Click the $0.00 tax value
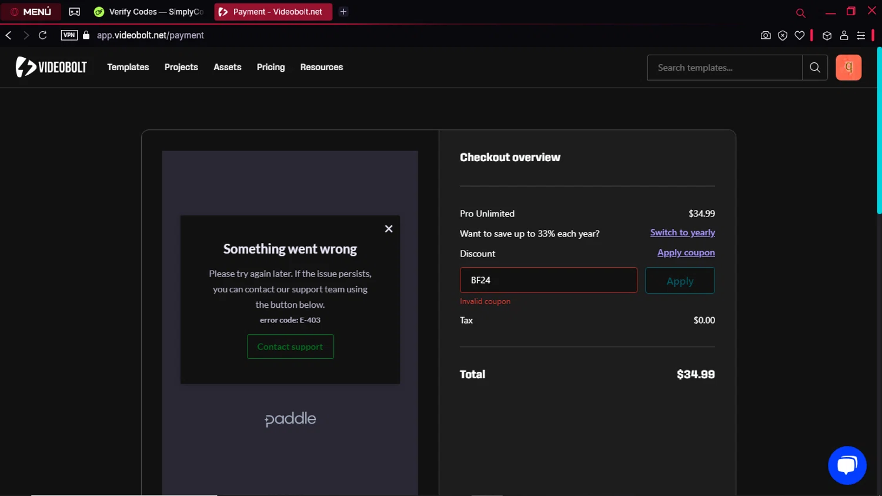882x496 pixels. [x=704, y=320]
